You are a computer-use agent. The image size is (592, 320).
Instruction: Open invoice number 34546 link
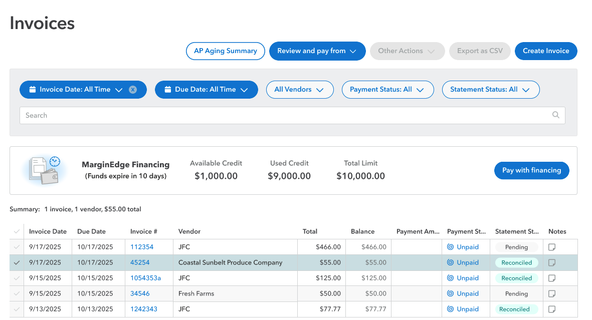pyautogui.click(x=140, y=293)
